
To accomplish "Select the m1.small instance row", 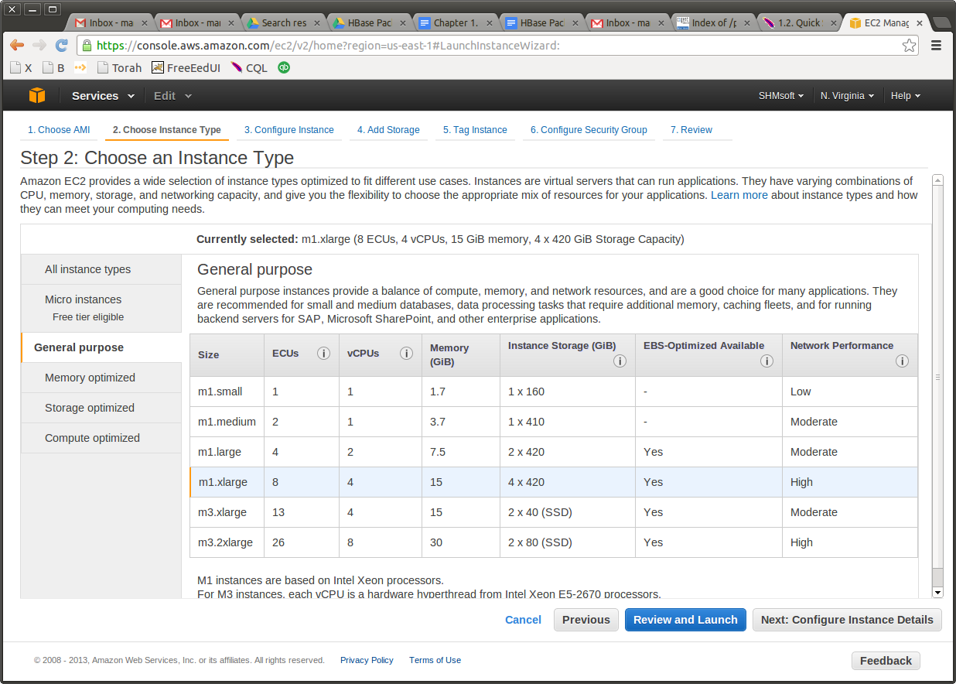I will coord(554,392).
